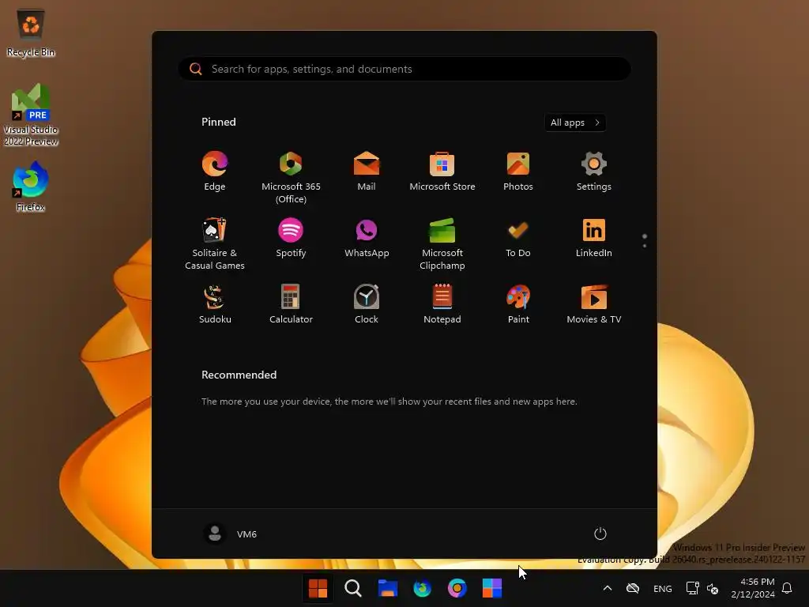Open the power options button
The height and width of the screenshot is (607, 809).
[x=600, y=533]
